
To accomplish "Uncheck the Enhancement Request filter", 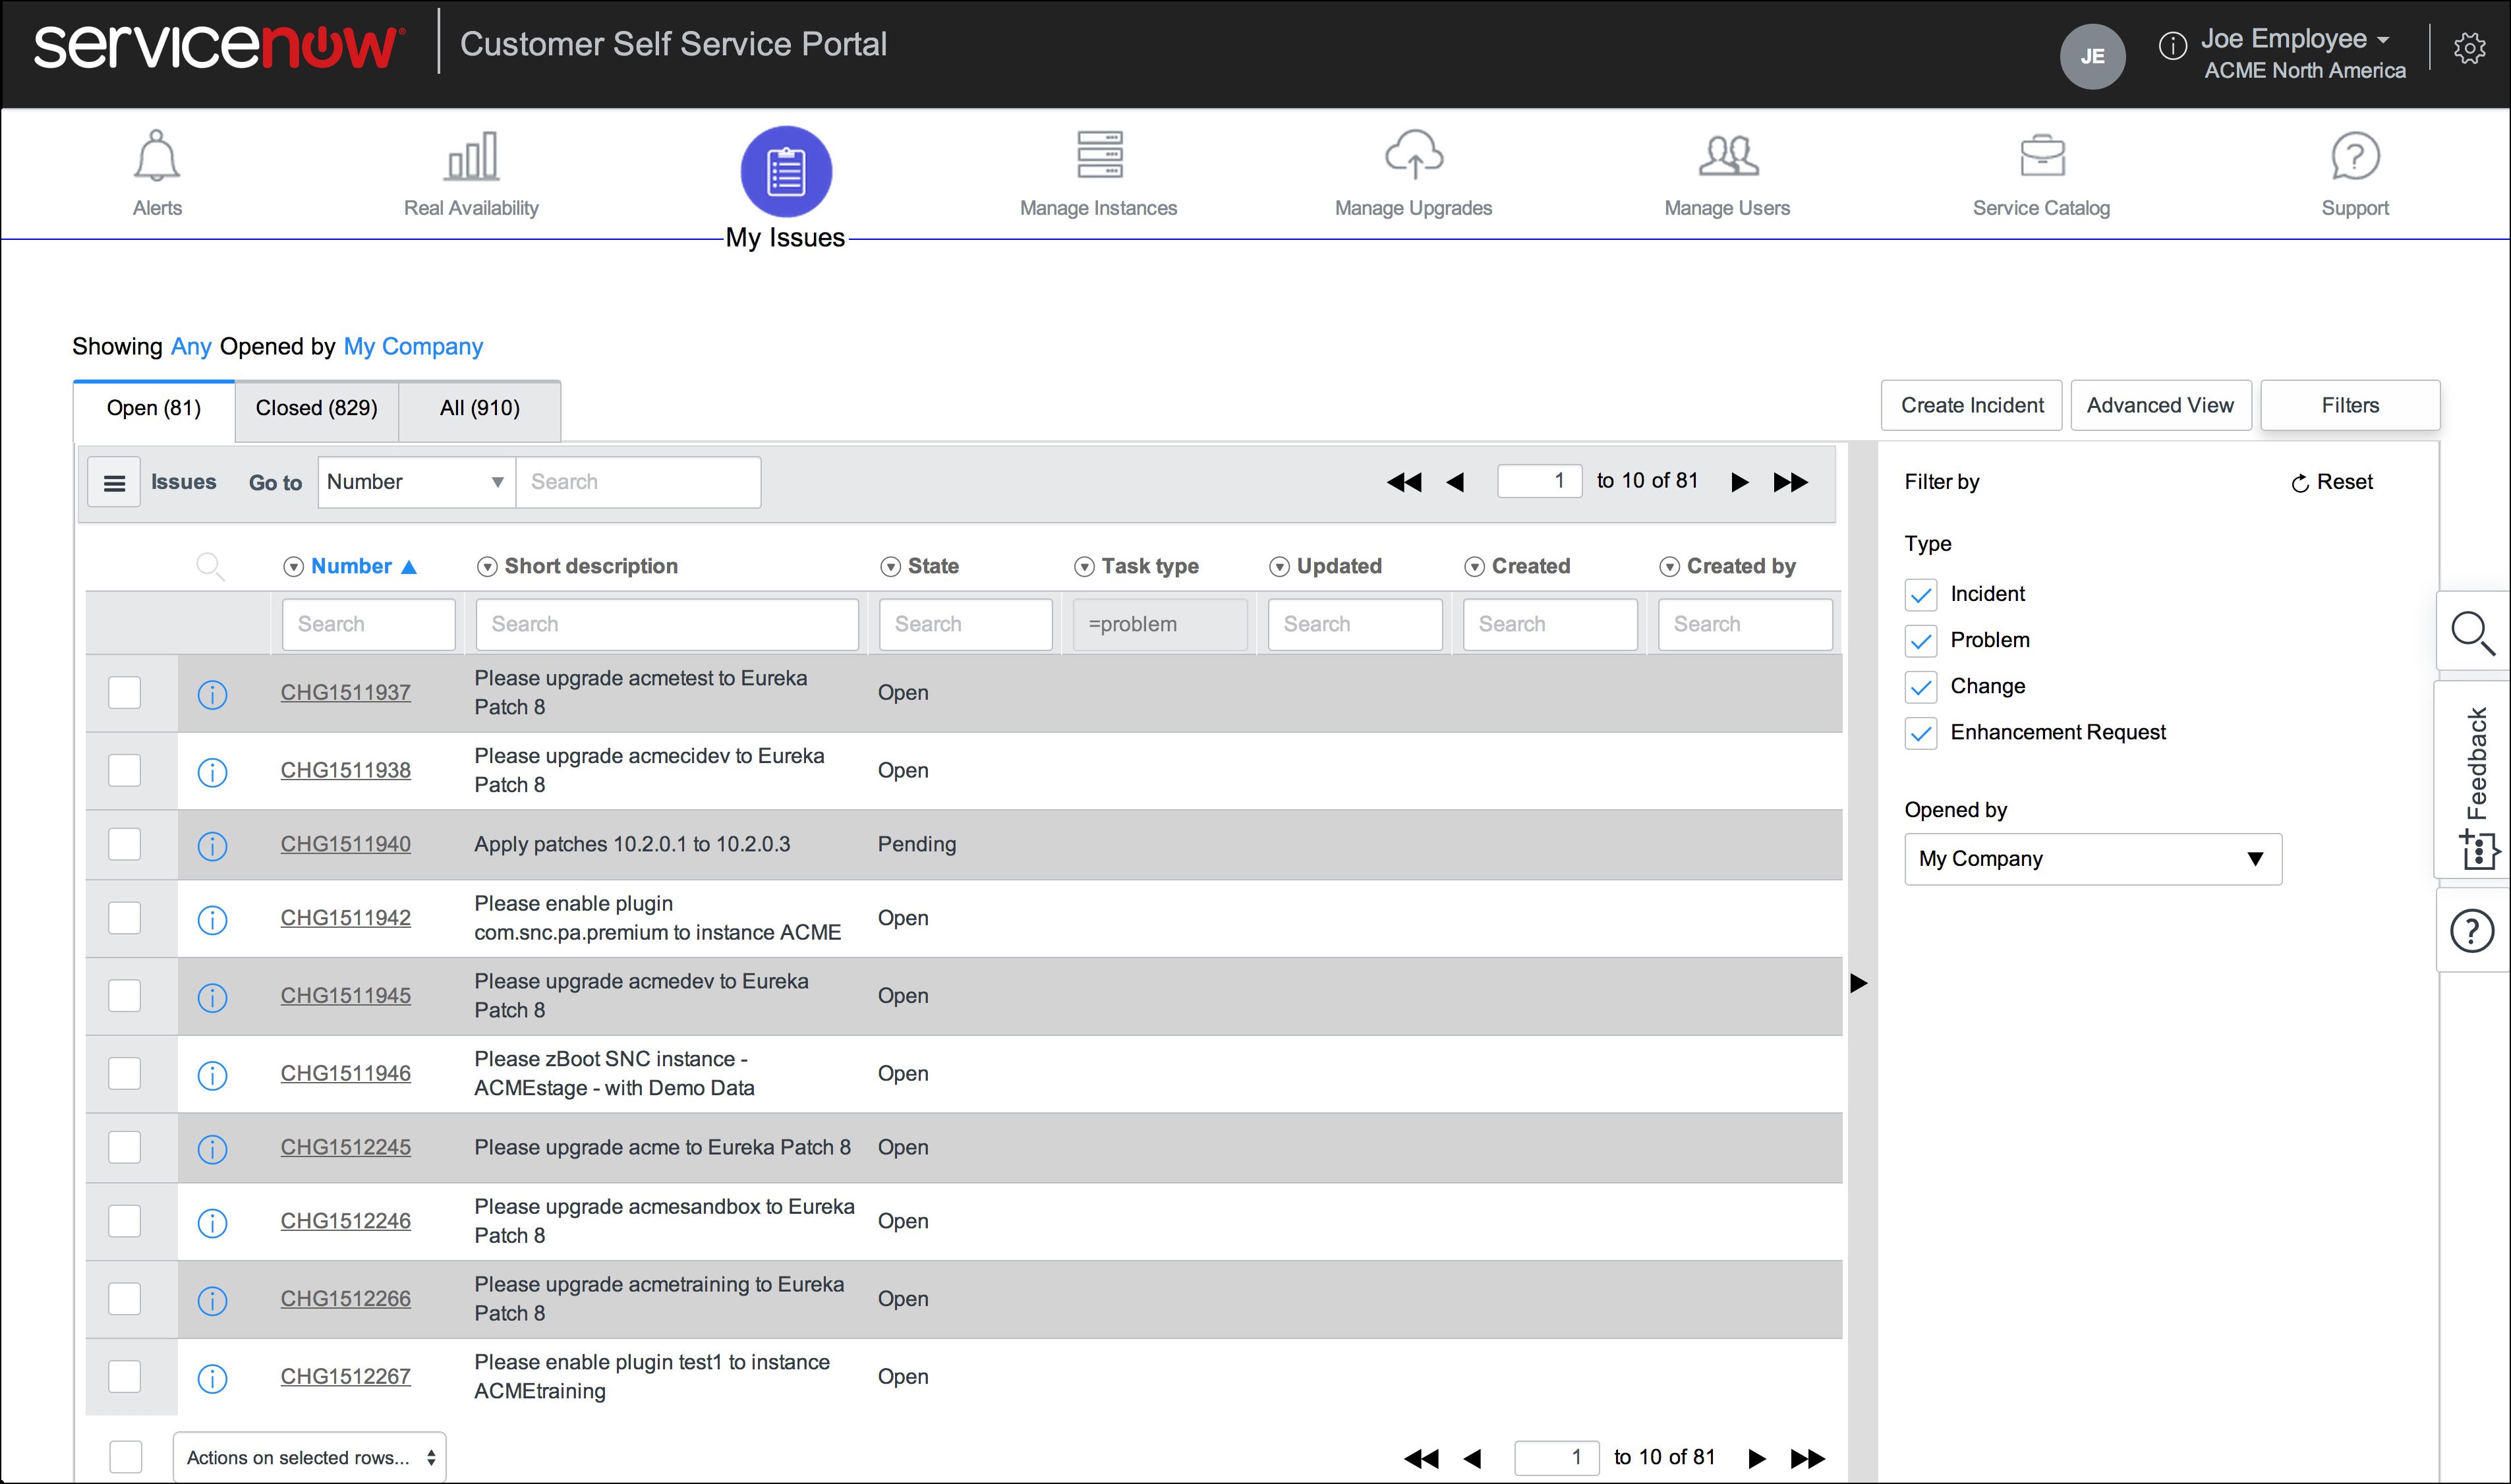I will click(1920, 733).
